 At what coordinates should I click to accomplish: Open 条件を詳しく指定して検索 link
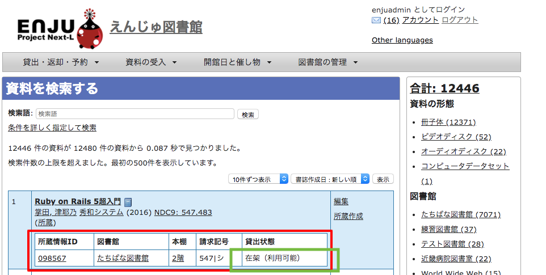pyautogui.click(x=52, y=128)
